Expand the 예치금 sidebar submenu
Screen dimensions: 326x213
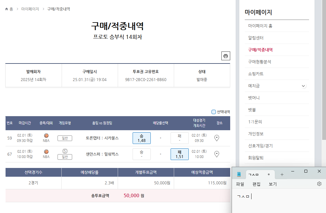pyautogui.click(x=304, y=86)
